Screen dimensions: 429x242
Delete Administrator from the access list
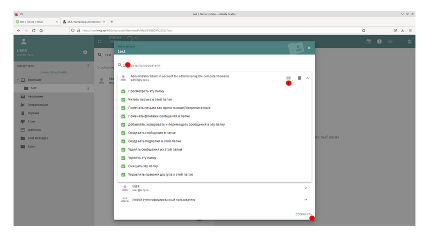click(299, 78)
